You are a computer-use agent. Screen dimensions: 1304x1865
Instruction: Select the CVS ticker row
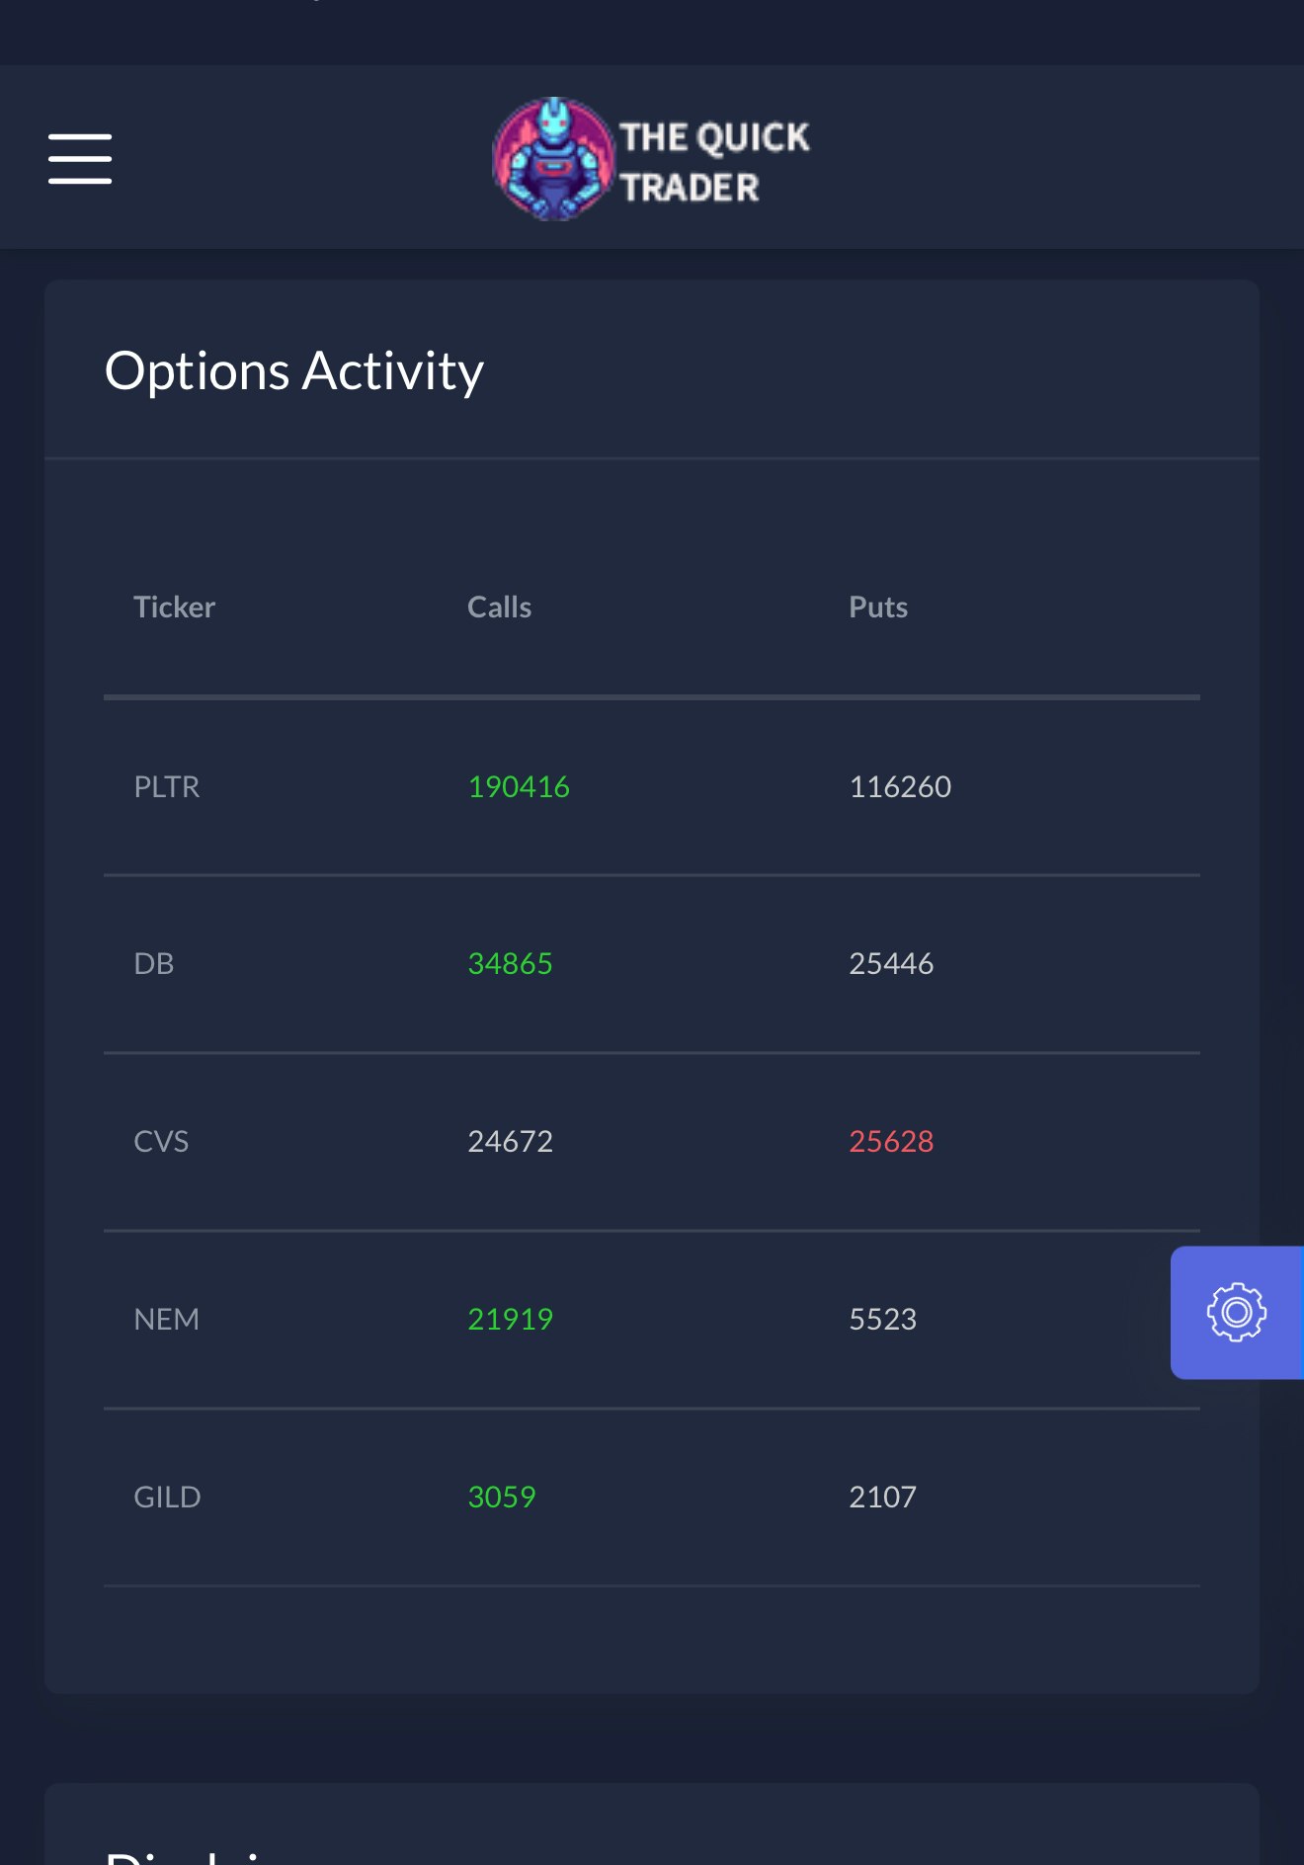pyautogui.click(x=161, y=1142)
